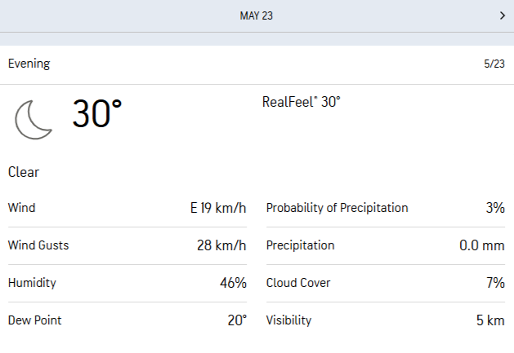Click the Probability of Precipitation label
The height and width of the screenshot is (353, 514).
pyautogui.click(x=337, y=208)
